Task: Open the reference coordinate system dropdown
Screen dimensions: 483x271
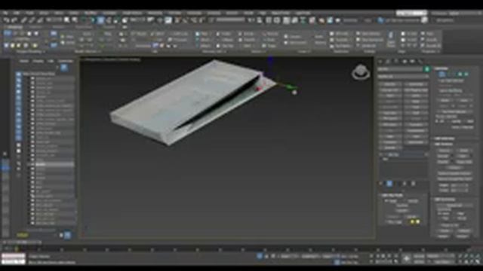Action: tap(137, 20)
